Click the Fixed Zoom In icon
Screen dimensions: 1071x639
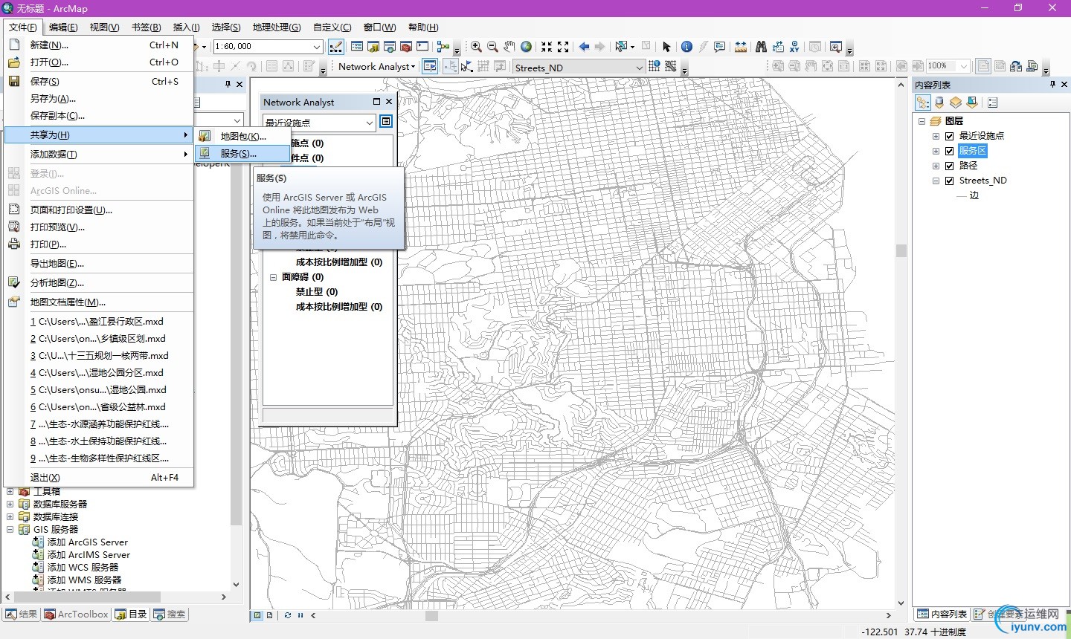547,47
